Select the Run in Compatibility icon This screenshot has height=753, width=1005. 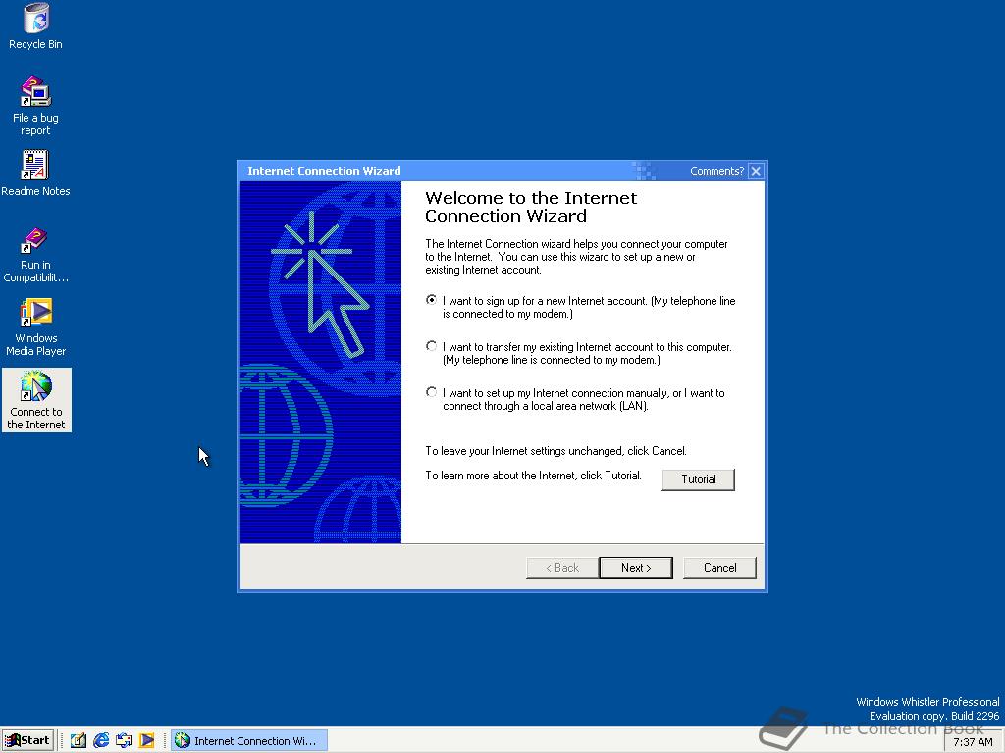35,255
